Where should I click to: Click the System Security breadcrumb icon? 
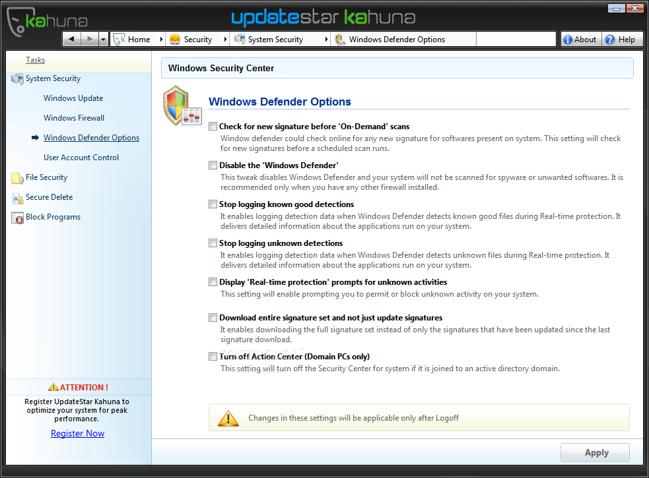pyautogui.click(x=240, y=40)
